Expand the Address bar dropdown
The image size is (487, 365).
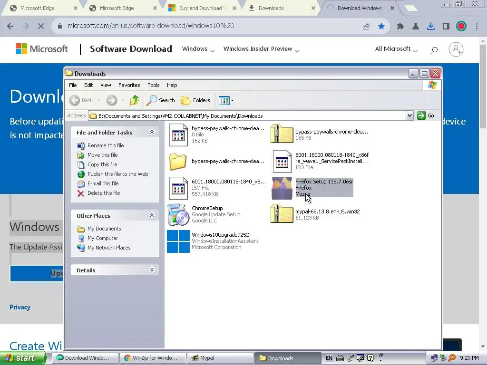click(x=409, y=116)
